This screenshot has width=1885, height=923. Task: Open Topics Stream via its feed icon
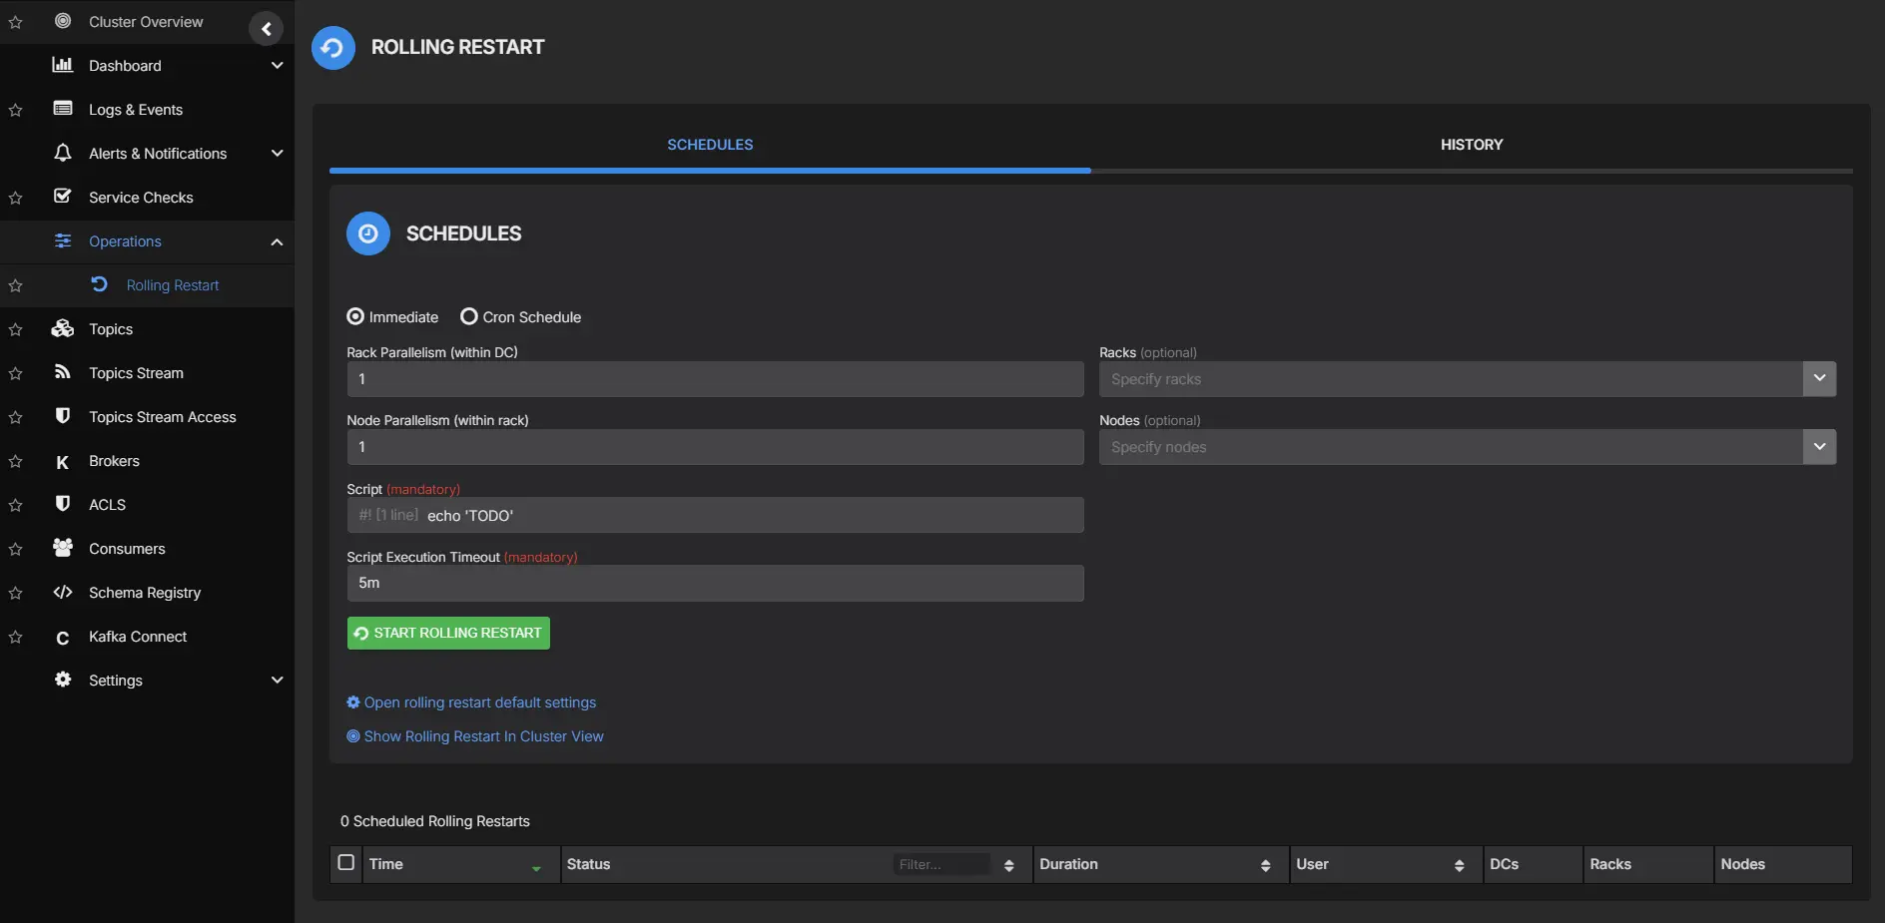click(x=62, y=372)
